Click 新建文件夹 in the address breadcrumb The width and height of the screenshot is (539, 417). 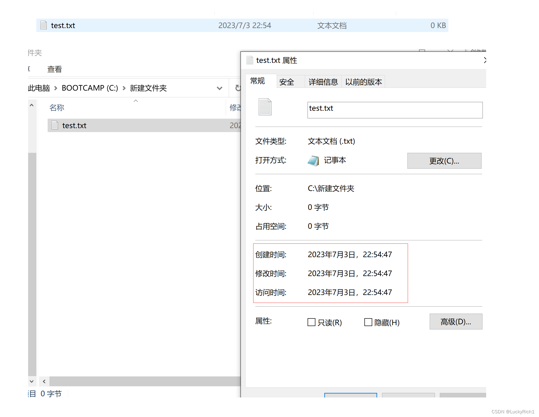point(148,88)
